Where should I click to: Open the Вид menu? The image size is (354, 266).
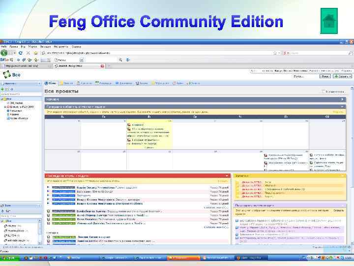coord(23,47)
